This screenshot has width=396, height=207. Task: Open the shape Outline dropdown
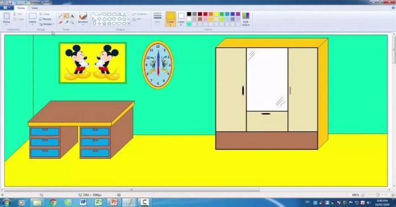140,14
